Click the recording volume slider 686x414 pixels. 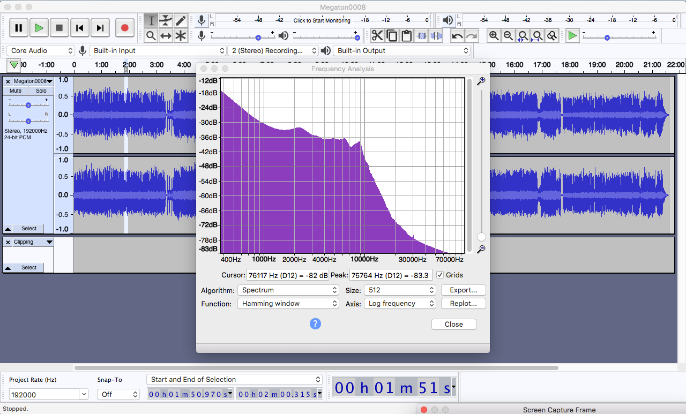coord(243,36)
